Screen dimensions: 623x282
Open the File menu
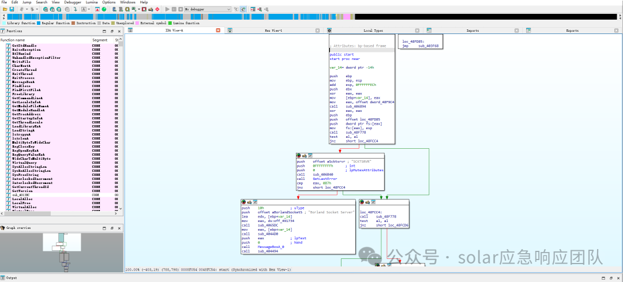(x=5, y=2)
